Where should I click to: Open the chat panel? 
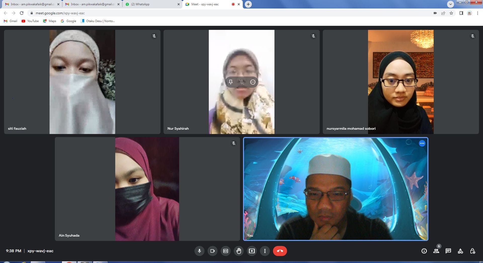[448, 251]
